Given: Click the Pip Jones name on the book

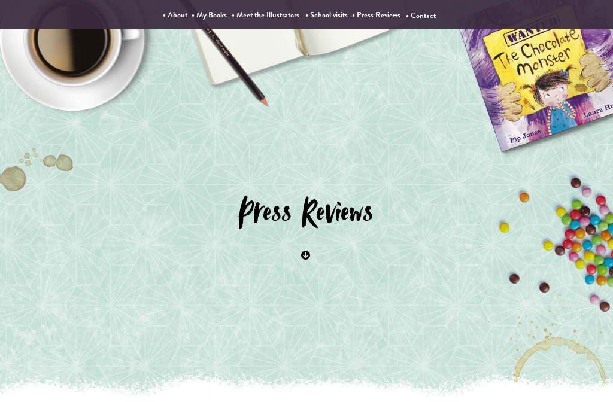Looking at the screenshot, I should tap(525, 136).
